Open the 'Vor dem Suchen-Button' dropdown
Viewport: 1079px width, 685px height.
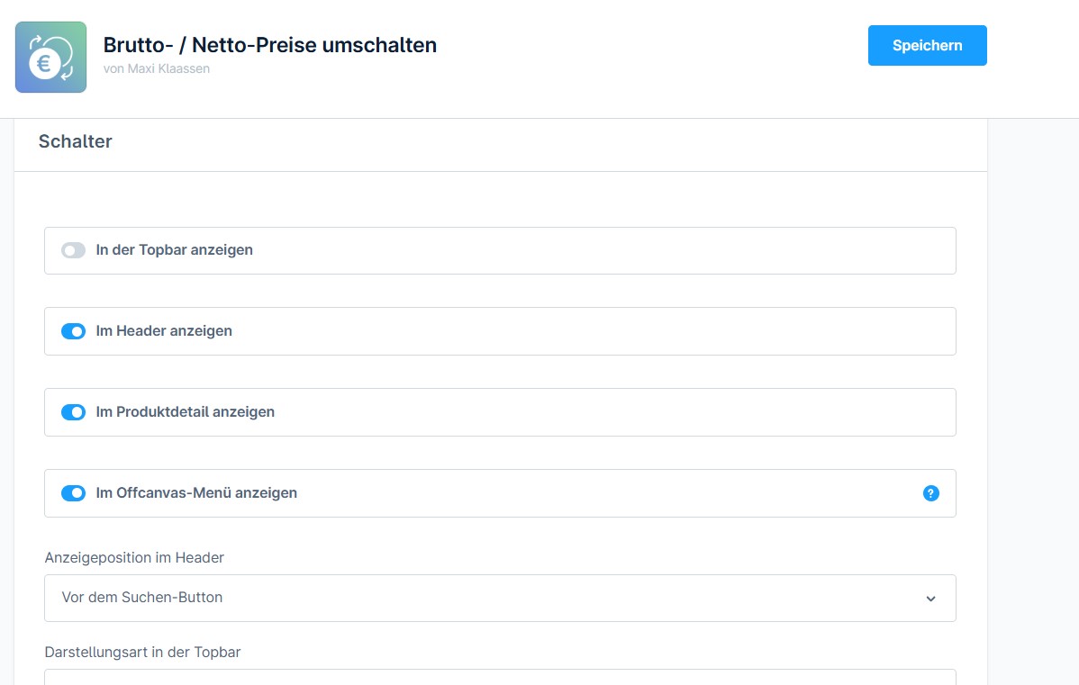point(499,598)
